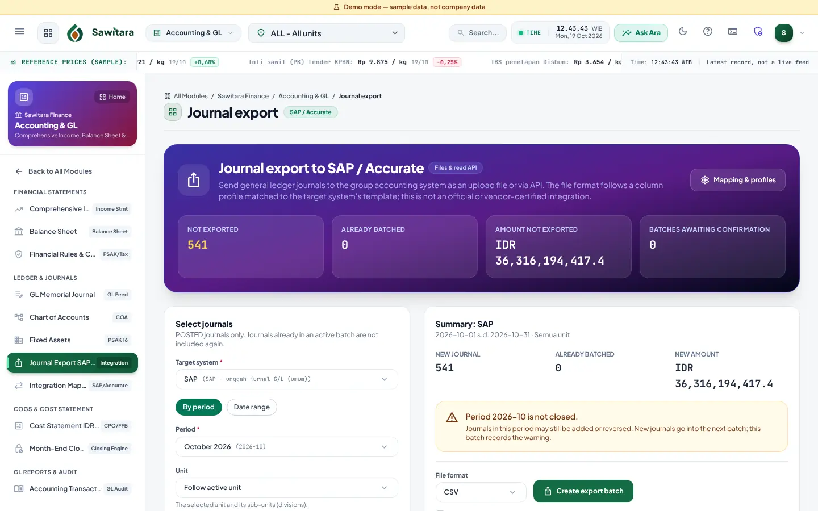Click the Home button in sidebar card
Screen dimensions: 818x511
pos(112,97)
